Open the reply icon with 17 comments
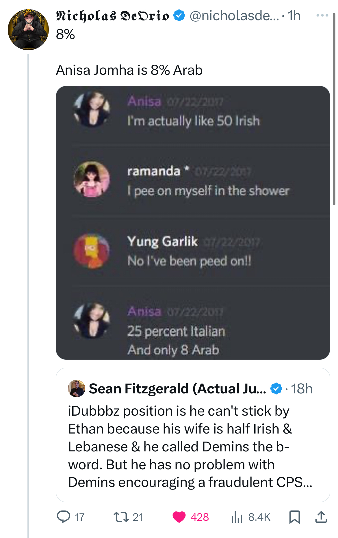Image resolution: width=338 pixels, height=538 pixels. [x=64, y=517]
